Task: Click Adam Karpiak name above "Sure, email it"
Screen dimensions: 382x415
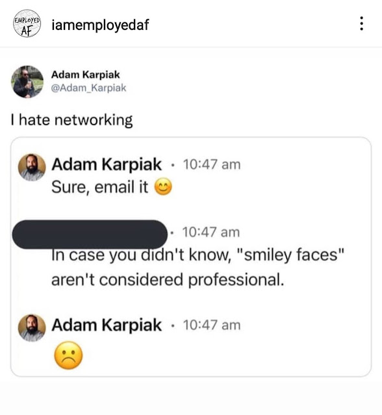Action: pyautogui.click(x=107, y=164)
